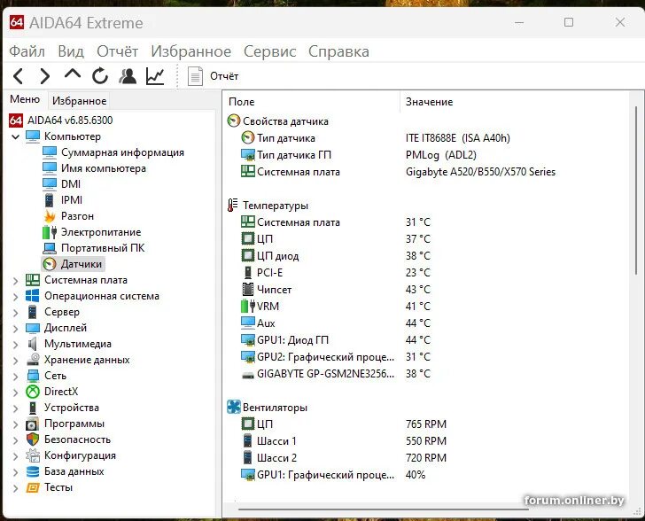Click the Хранение данных drive icon
This screenshot has height=521, width=645.
point(33,360)
